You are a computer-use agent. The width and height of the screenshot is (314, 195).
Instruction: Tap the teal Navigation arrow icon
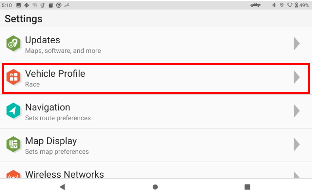(x=13, y=111)
